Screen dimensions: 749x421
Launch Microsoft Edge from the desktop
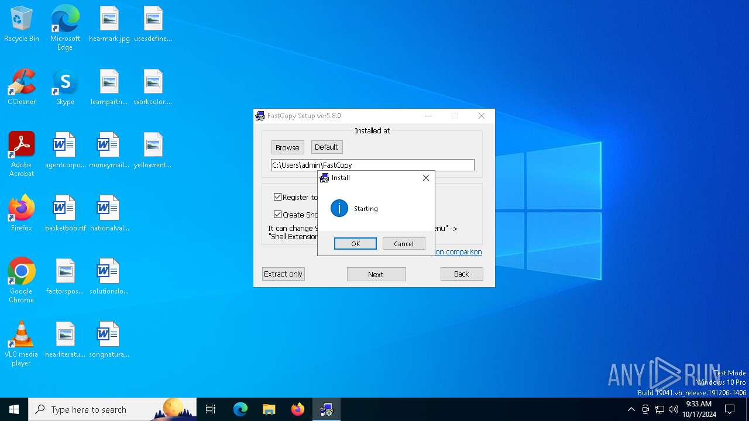[65, 27]
